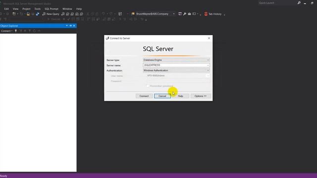Viewport: 317px width, 178px height.
Task: Open the SQL Prompt menu
Action: tap(52, 9)
